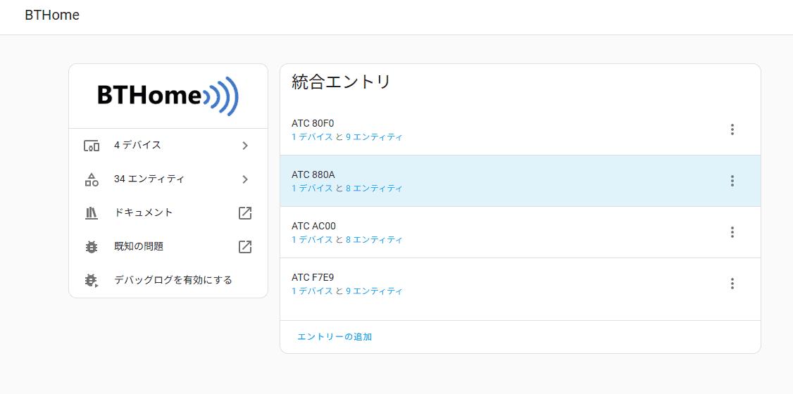Open external link icon for 既知の問題

(x=245, y=247)
